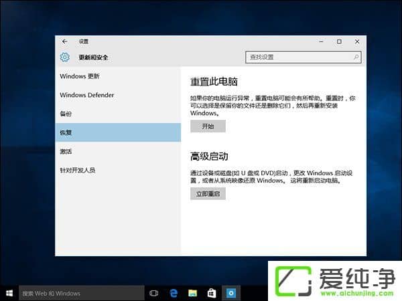Screen dimensions: 402x301
Task: Select 恢复 in the left sidebar
Action: pyautogui.click(x=66, y=132)
